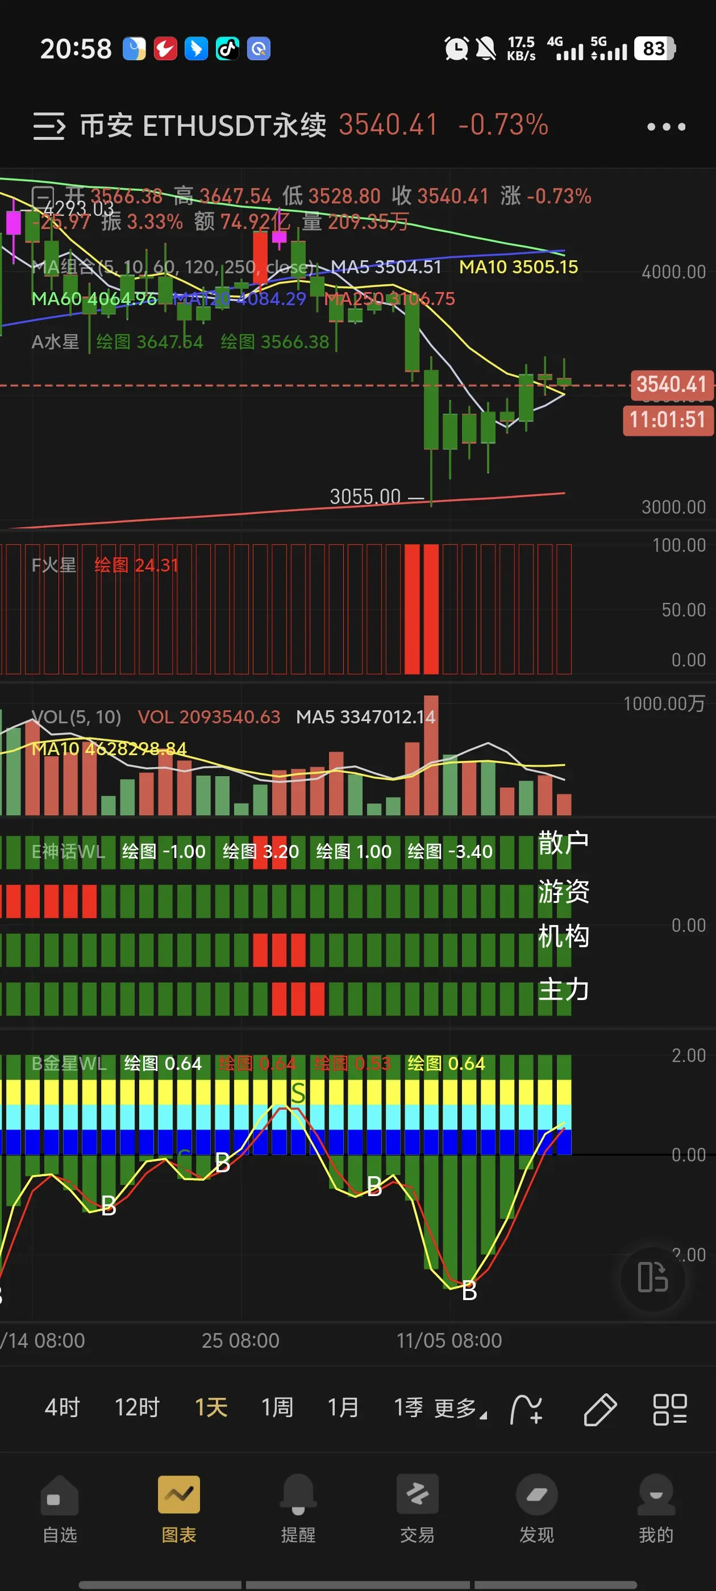Tap the floating rotate screen button
Screen dimensions: 716x1591
coord(652,1277)
